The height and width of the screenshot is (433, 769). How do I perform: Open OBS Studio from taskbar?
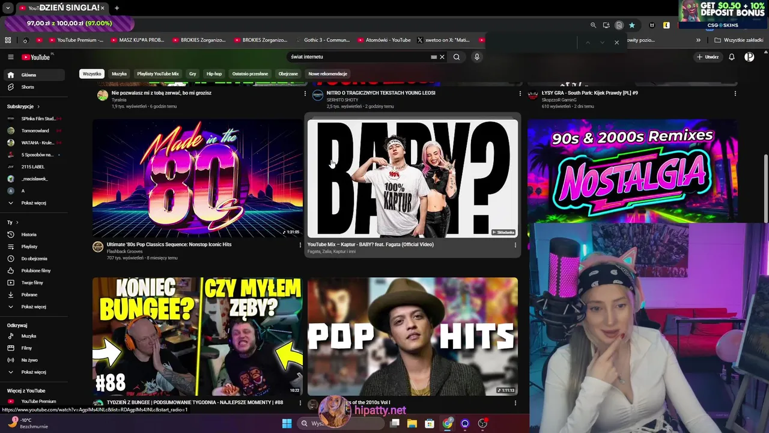[x=482, y=423]
